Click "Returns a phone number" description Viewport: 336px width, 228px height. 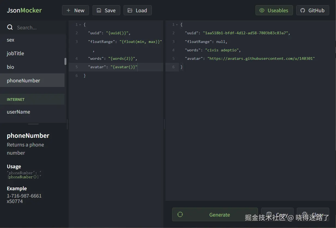pyautogui.click(x=25, y=149)
